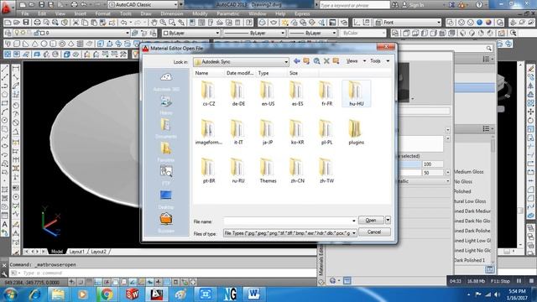Click the Save icon in standard toolbar
The image size is (537, 302).
pos(26,23)
